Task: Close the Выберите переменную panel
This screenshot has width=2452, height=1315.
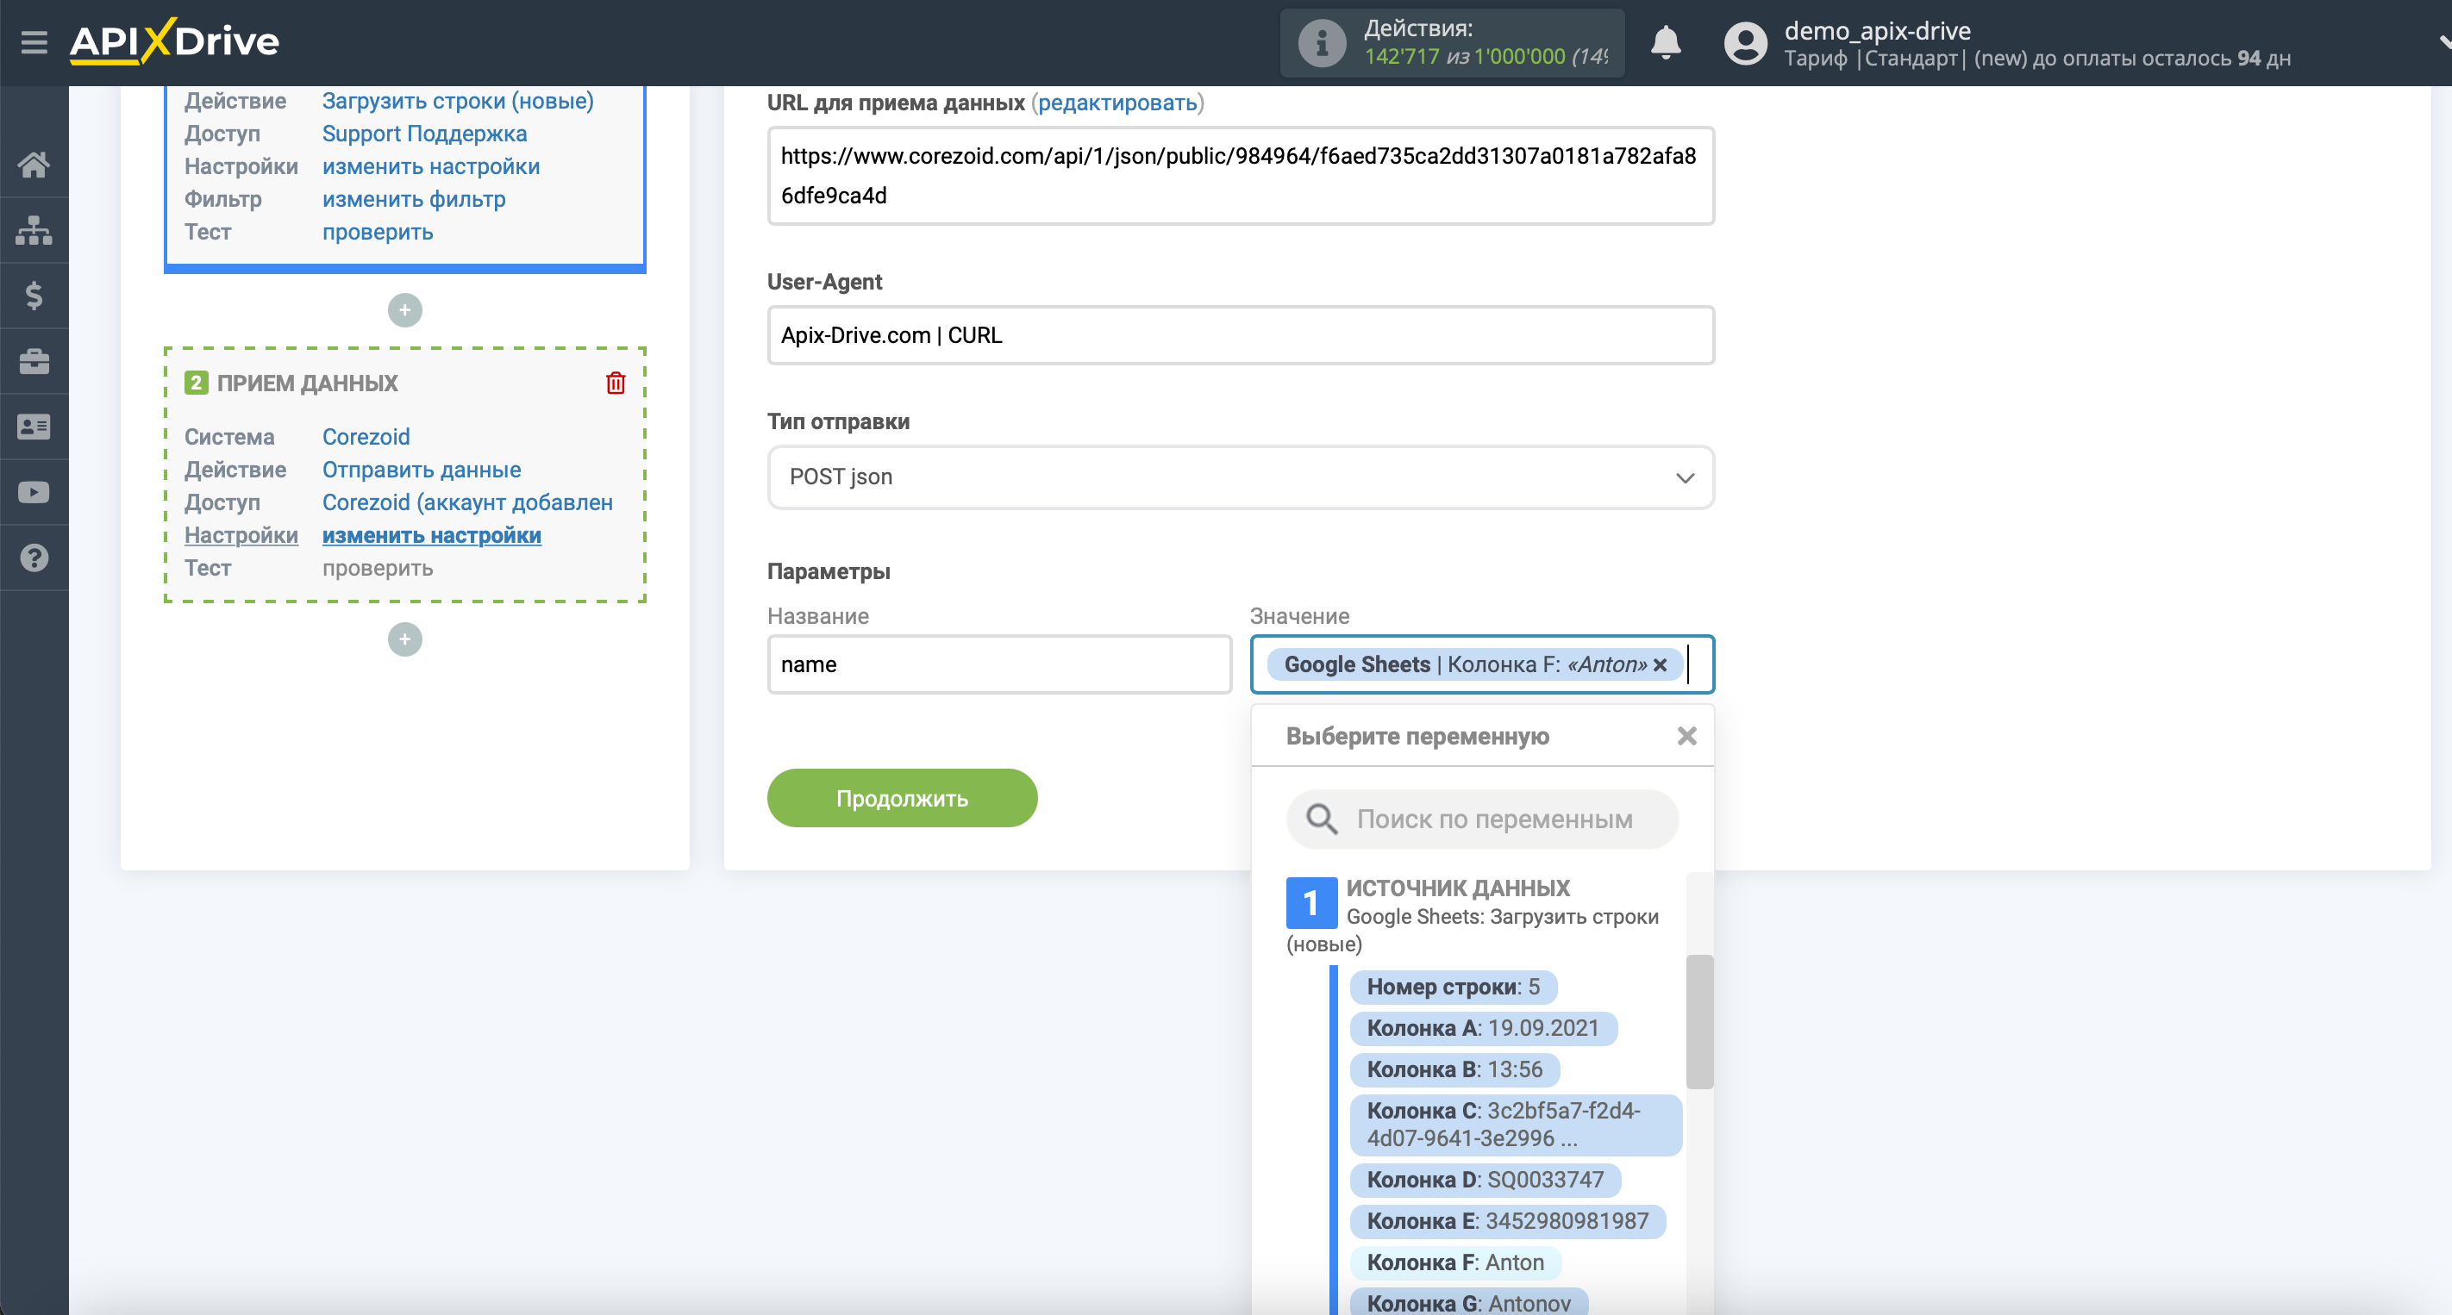Action: (1686, 737)
